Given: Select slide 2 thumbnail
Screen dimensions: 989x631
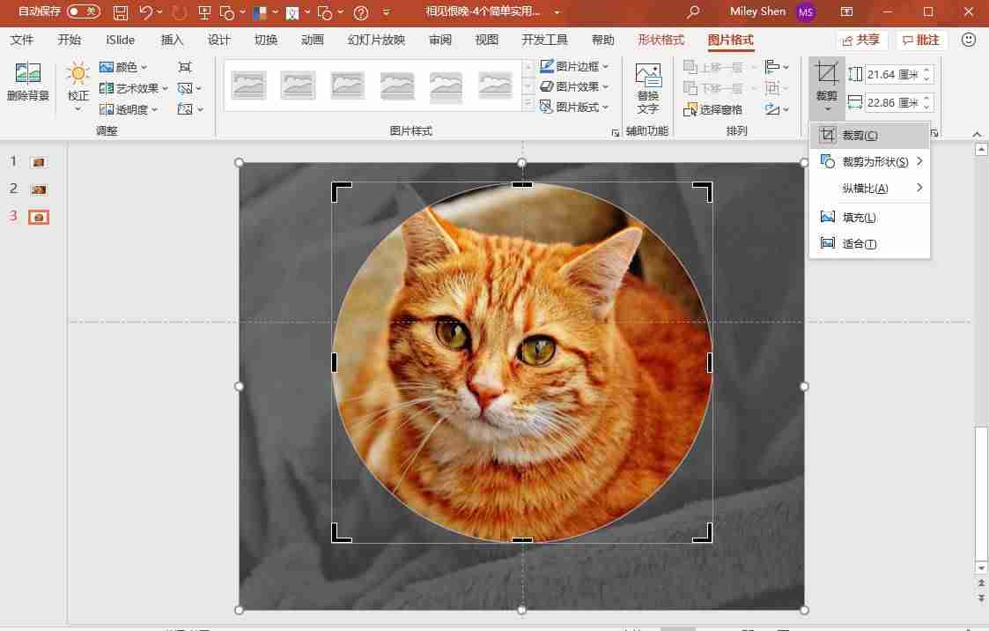Looking at the screenshot, I should click(39, 189).
